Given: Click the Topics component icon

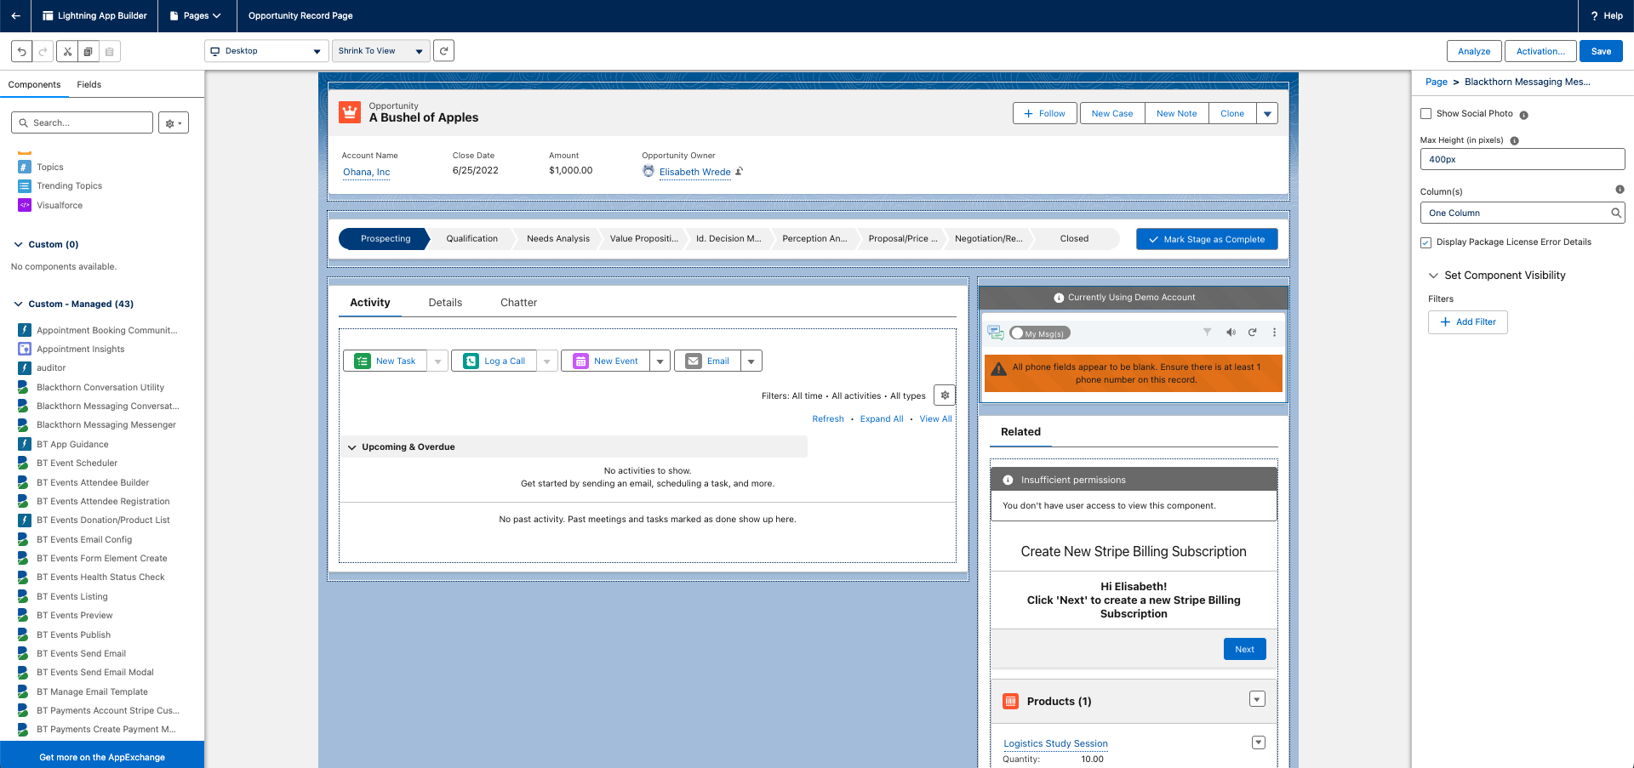Looking at the screenshot, I should point(25,167).
